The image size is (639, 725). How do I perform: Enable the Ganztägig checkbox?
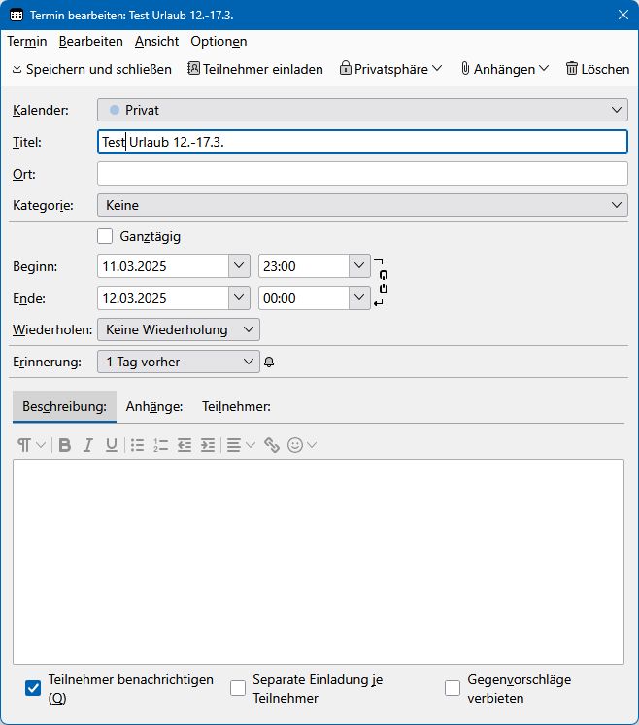coord(105,236)
